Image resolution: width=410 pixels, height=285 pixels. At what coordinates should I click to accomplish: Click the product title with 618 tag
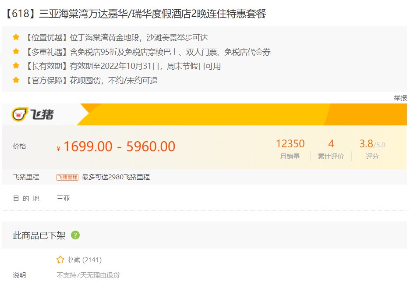point(135,14)
